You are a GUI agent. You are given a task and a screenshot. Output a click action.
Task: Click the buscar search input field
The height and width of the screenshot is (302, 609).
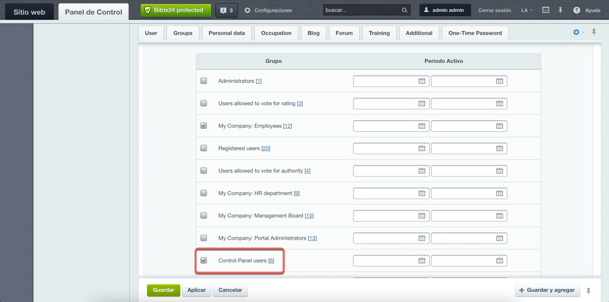click(x=362, y=10)
